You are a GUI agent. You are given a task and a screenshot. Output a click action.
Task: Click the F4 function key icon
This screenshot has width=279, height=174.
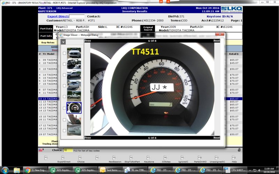click(x=98, y=158)
